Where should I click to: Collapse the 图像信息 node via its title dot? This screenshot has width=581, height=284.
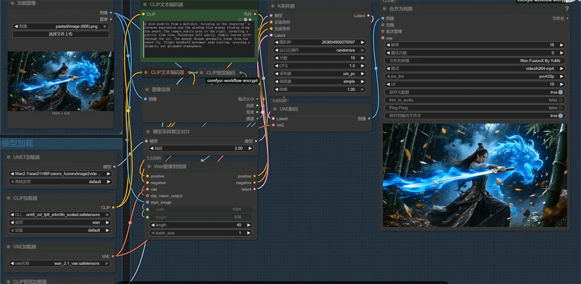click(x=147, y=89)
